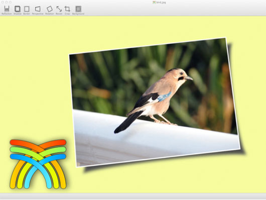Select the Border tool
The image size is (266, 200).
[27, 10]
